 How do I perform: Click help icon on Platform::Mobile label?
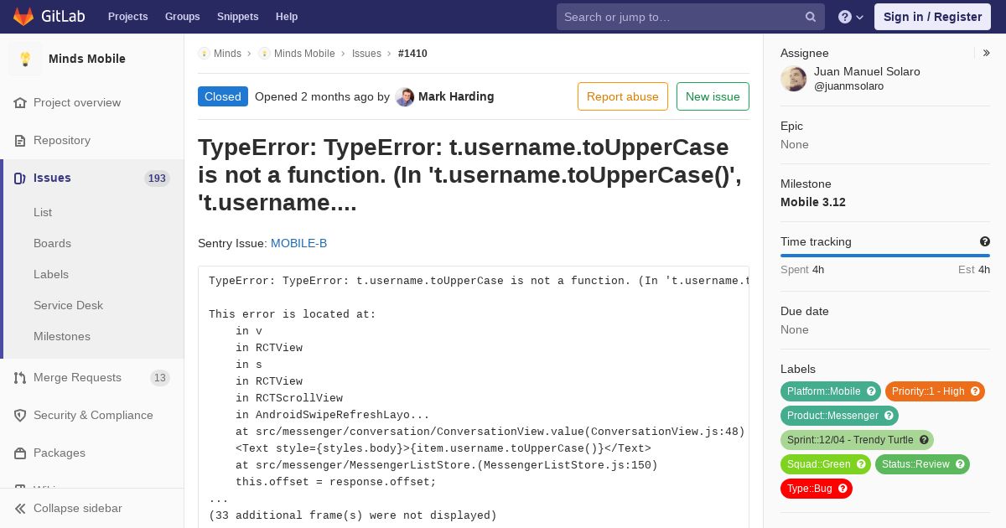coord(871,391)
